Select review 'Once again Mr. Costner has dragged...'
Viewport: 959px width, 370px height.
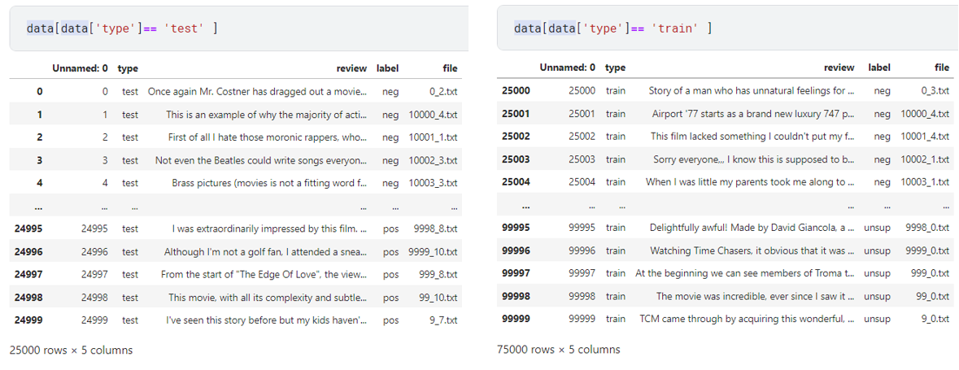(x=258, y=92)
